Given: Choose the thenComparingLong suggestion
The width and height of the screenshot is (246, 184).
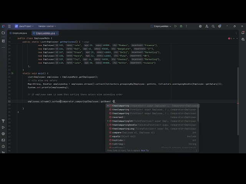Looking at the screenshot, I should coord(153,129).
